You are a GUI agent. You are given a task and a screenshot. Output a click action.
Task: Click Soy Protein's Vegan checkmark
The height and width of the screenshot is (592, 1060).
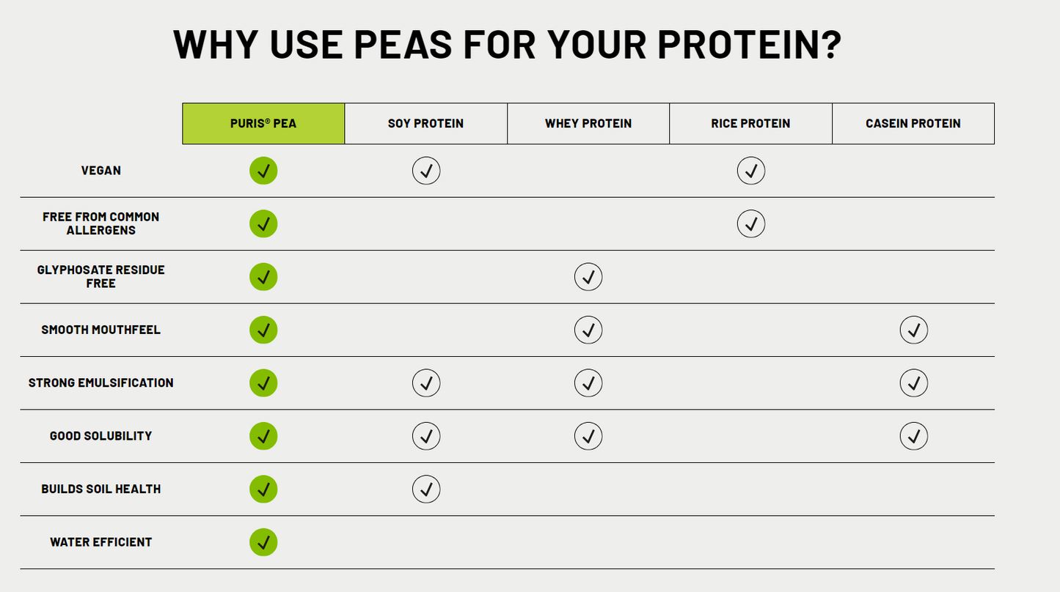pyautogui.click(x=426, y=171)
